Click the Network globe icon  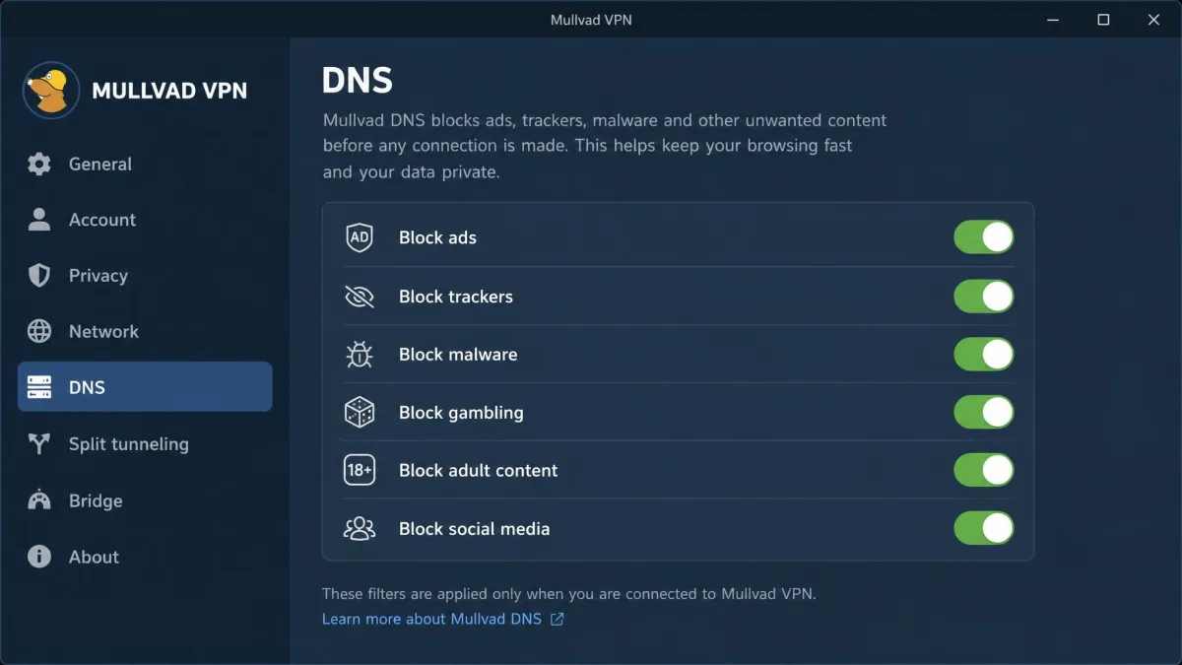click(39, 332)
